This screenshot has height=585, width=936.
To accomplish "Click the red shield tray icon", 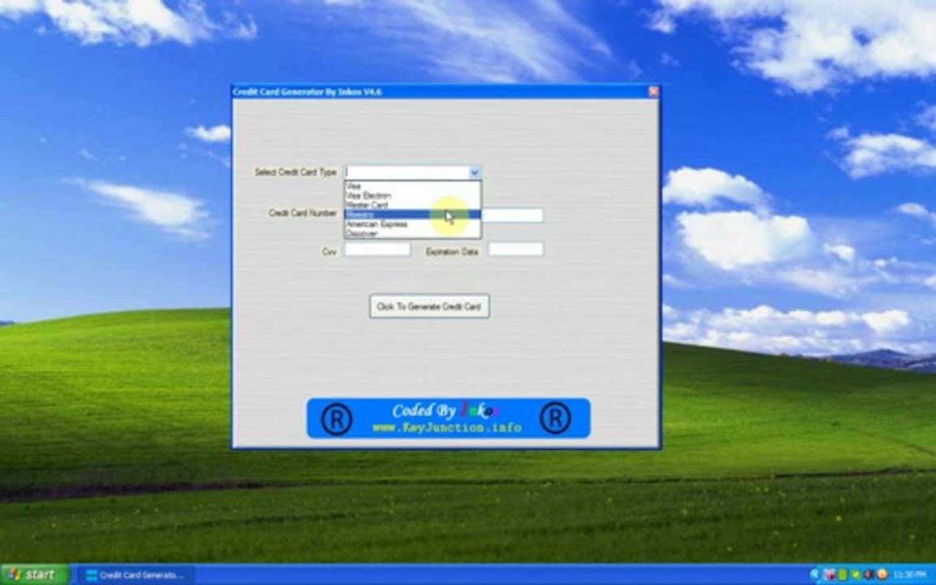I will point(829,575).
